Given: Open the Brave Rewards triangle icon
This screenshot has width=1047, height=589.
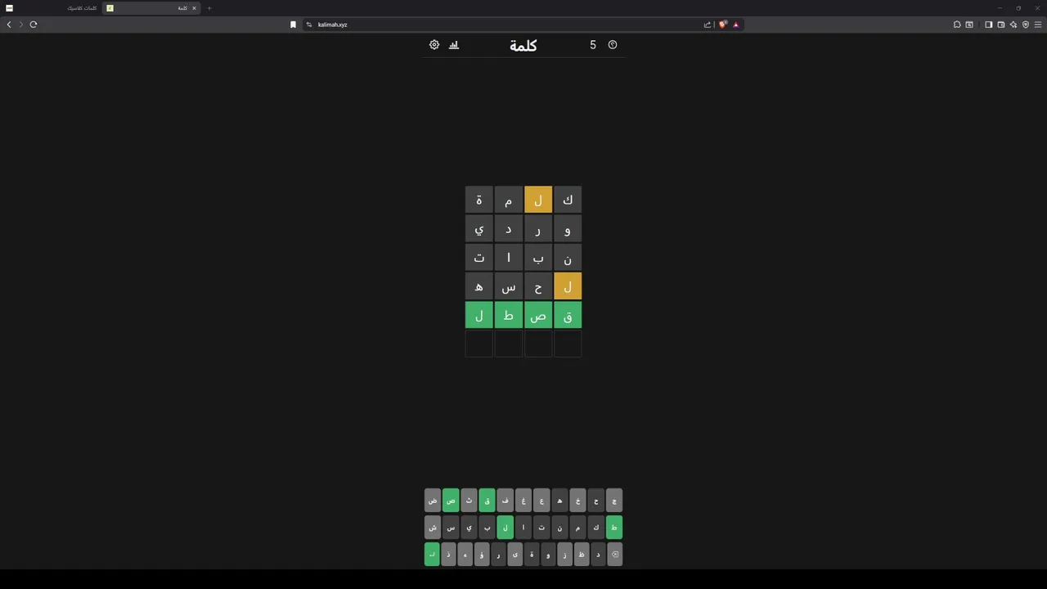Looking at the screenshot, I should point(736,25).
